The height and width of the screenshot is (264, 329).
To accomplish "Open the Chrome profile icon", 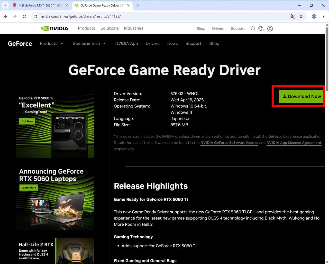I will 314,16.
